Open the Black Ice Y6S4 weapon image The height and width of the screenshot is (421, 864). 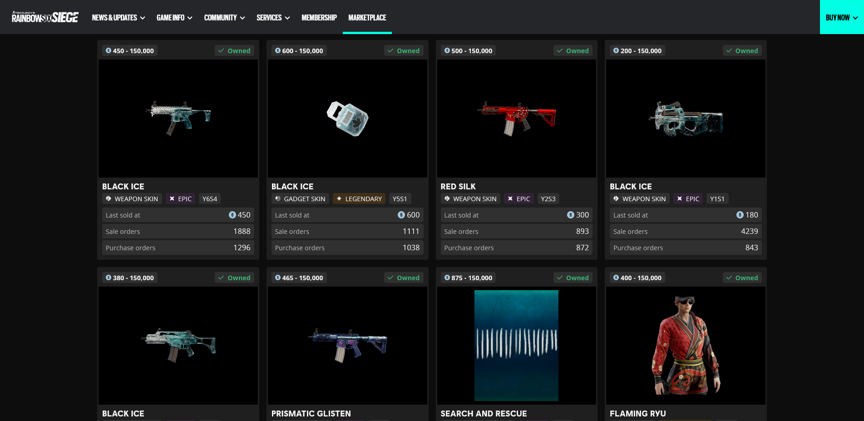pyautogui.click(x=178, y=119)
